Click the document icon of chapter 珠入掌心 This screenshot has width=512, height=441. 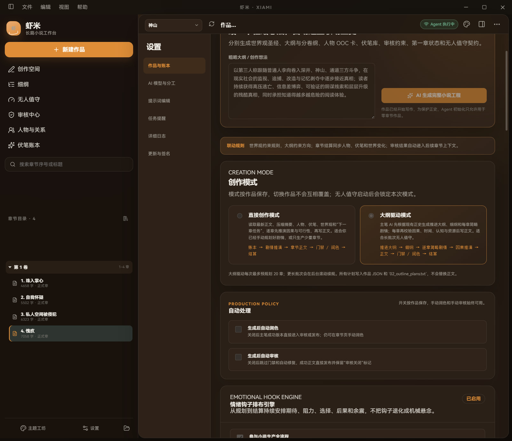click(15, 283)
